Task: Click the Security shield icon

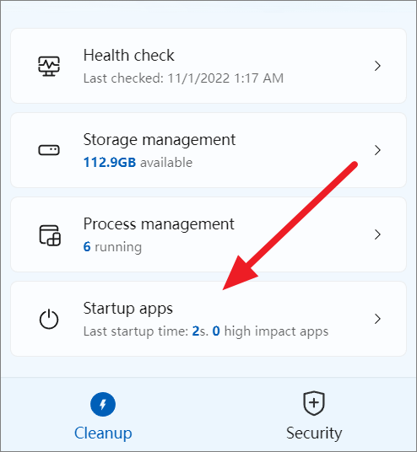Action: [314, 403]
